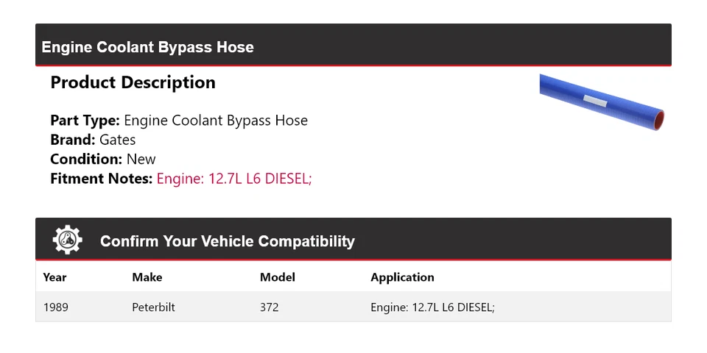Click the Engine Coolant Bypass Hose header
This screenshot has width=707, height=353.
(147, 47)
